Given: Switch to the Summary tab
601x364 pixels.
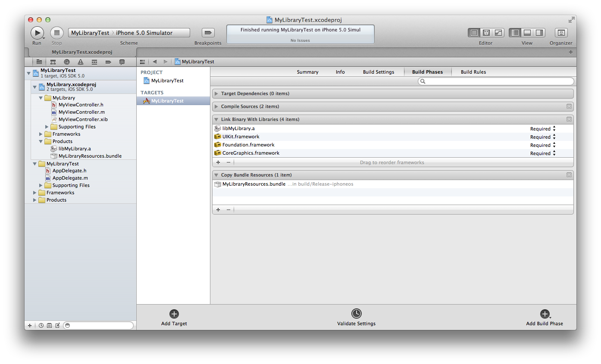Looking at the screenshot, I should [x=308, y=72].
